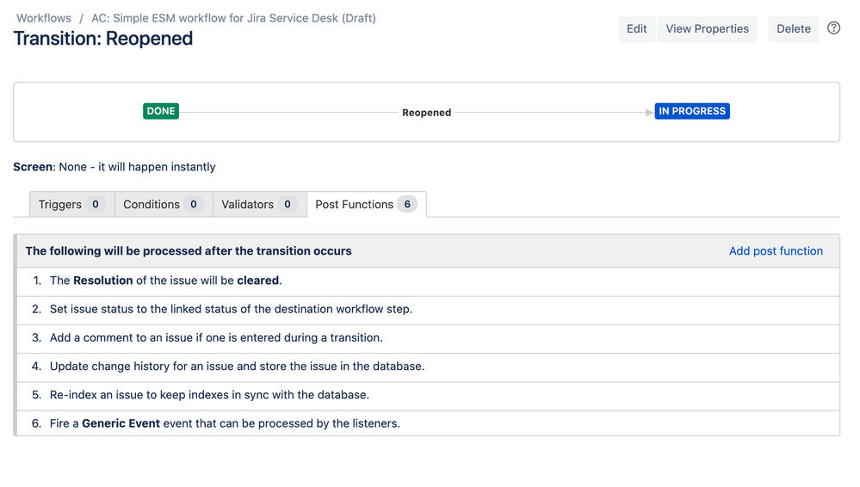
Task: Select the Resolution will be cleared row
Action: [x=166, y=280]
